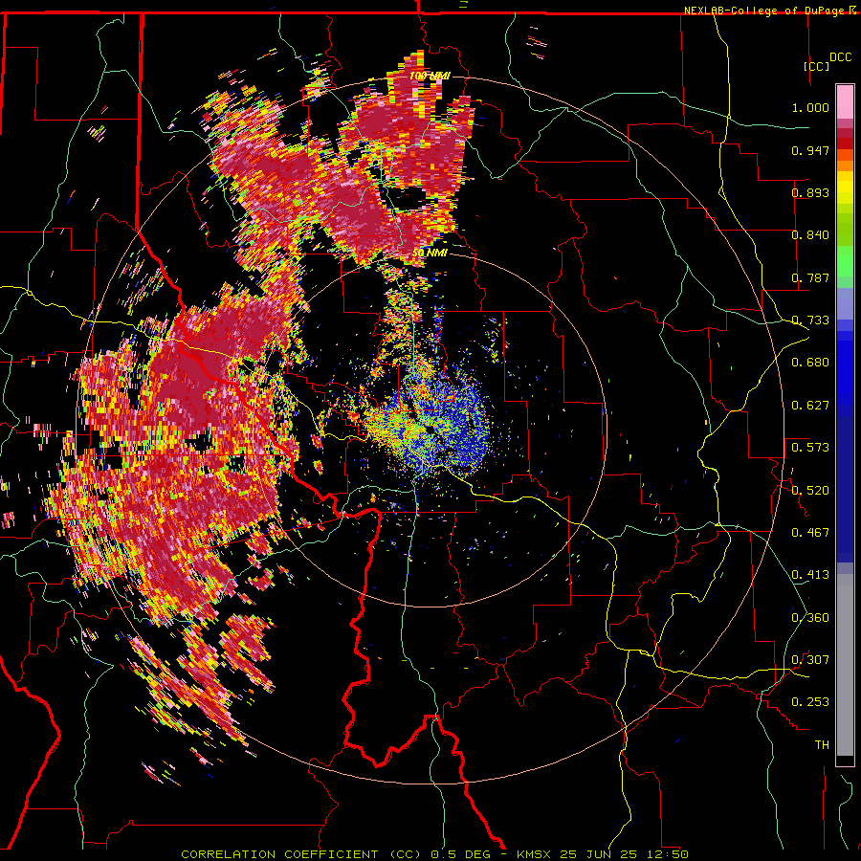The height and width of the screenshot is (861, 861).
Task: Click the yellow segment of the color bar
Action: pyautogui.click(x=845, y=188)
